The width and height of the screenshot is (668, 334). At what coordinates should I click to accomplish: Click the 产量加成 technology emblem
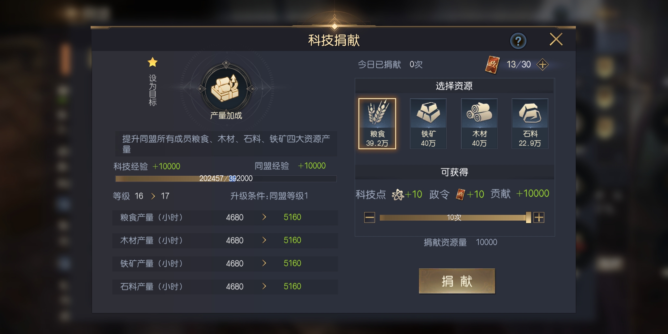[x=226, y=88]
